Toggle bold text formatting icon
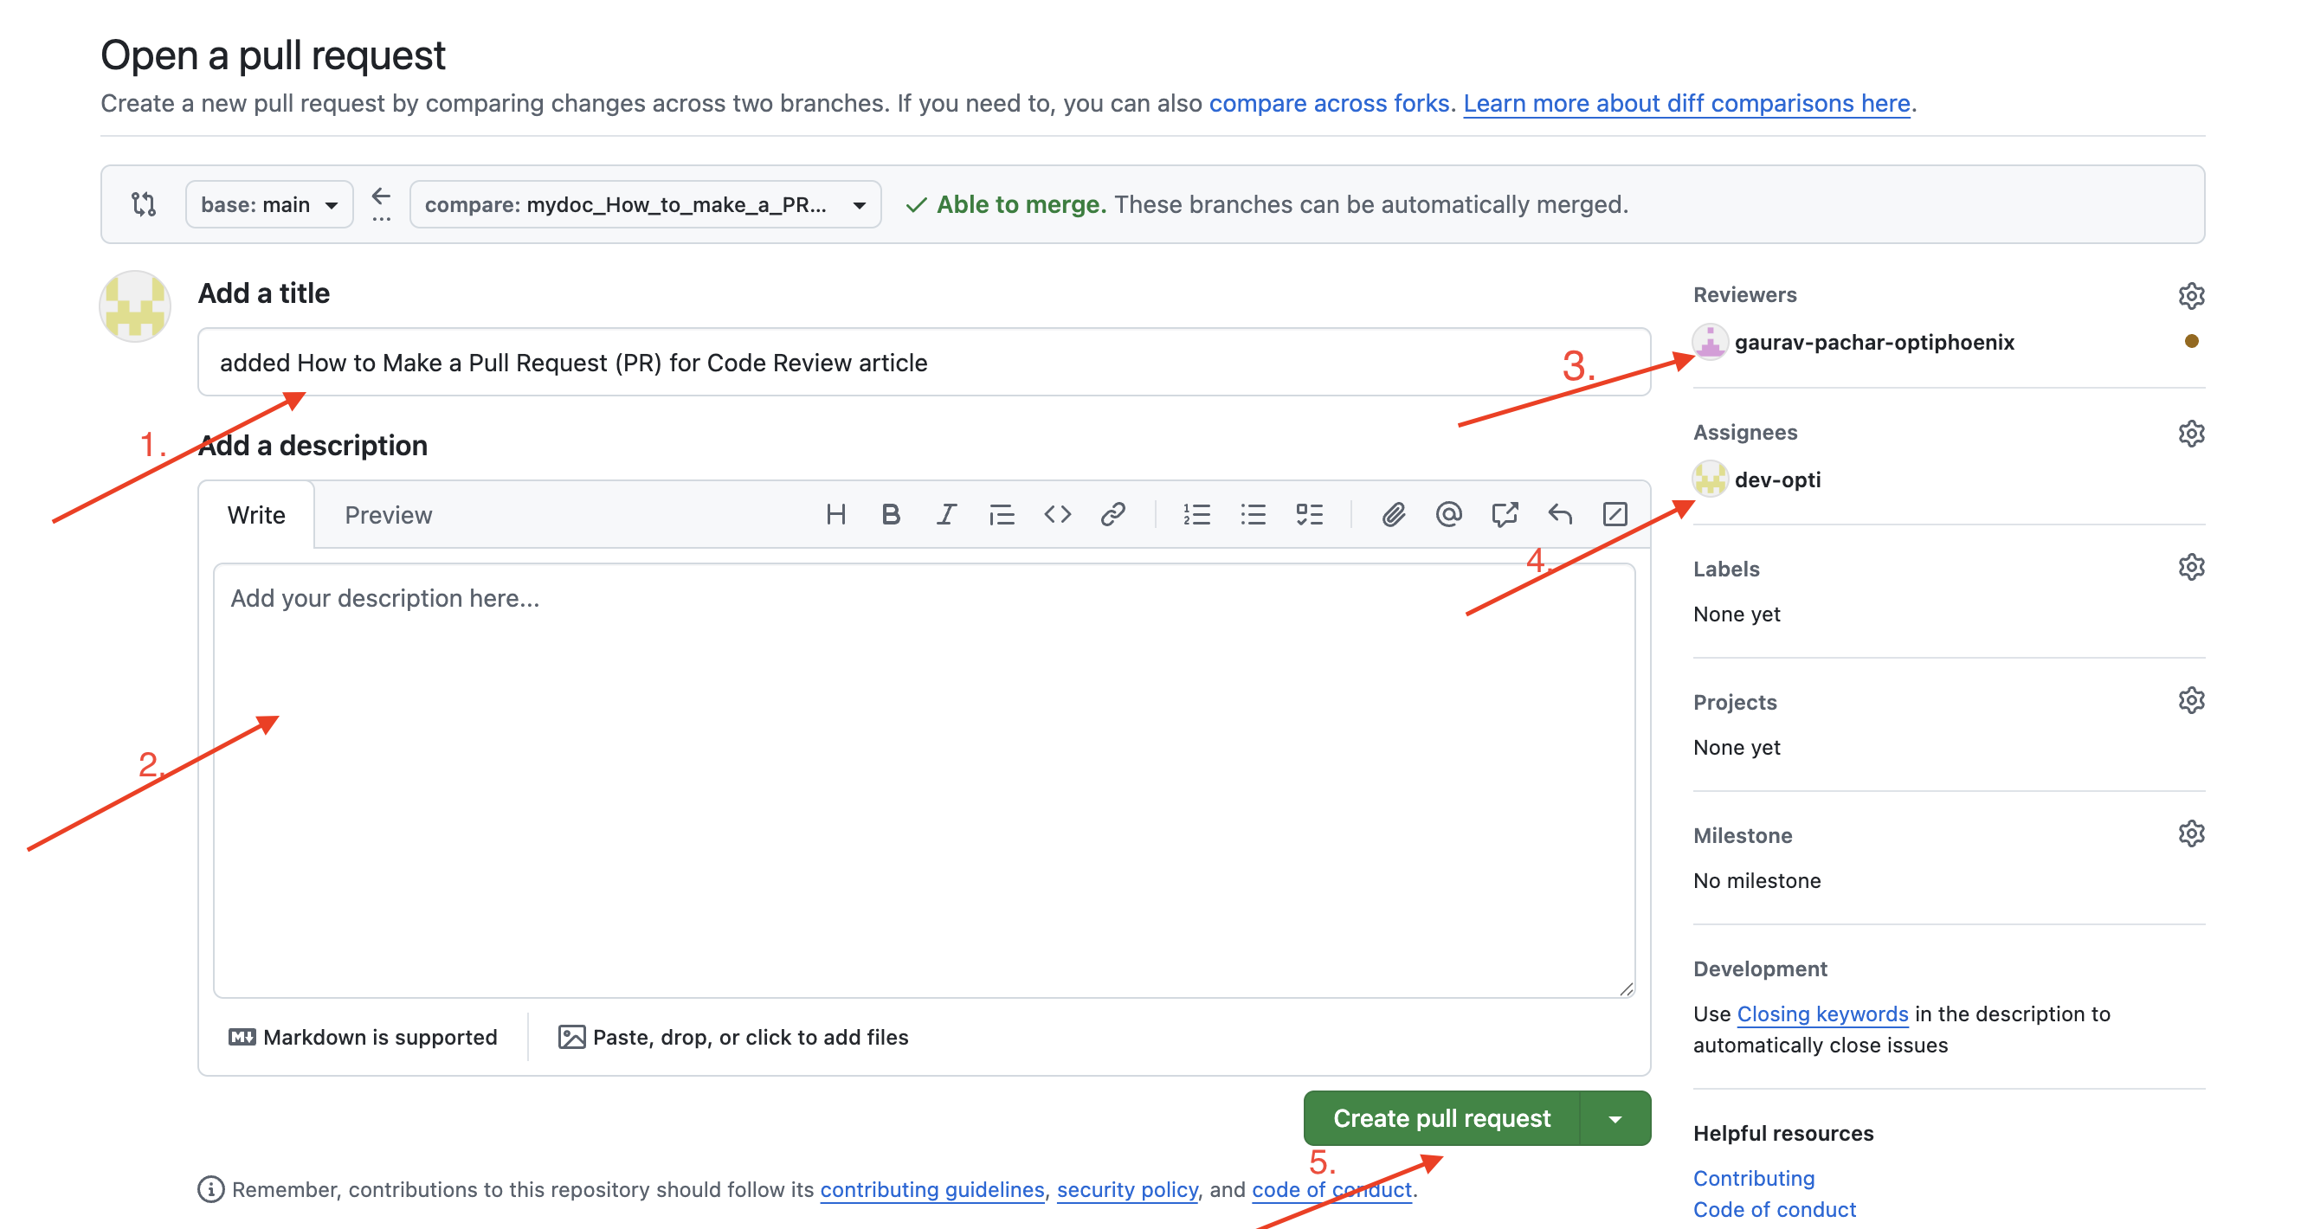 (x=891, y=514)
